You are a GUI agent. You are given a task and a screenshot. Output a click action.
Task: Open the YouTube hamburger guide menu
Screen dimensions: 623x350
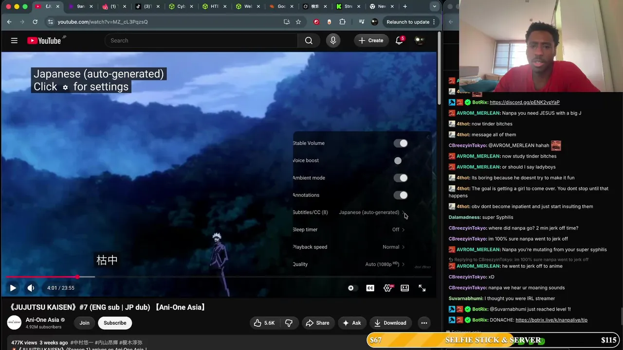tap(14, 41)
